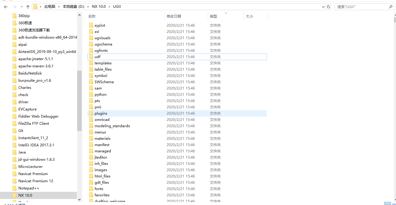Select the jteditor folder icon

point(91,157)
